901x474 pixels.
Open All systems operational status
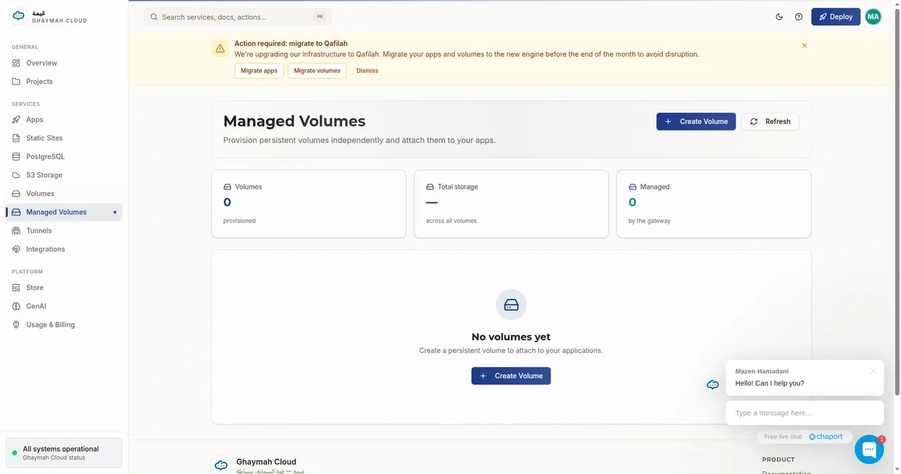(x=64, y=453)
